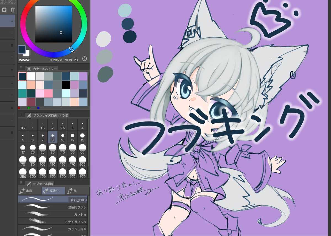This screenshot has width=331, height=236.
Task: Select the main drawing color swatch
Action: [22, 50]
